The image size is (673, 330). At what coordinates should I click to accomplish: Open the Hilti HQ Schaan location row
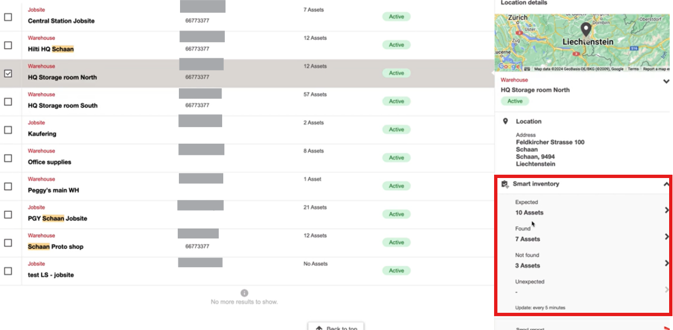pos(246,45)
